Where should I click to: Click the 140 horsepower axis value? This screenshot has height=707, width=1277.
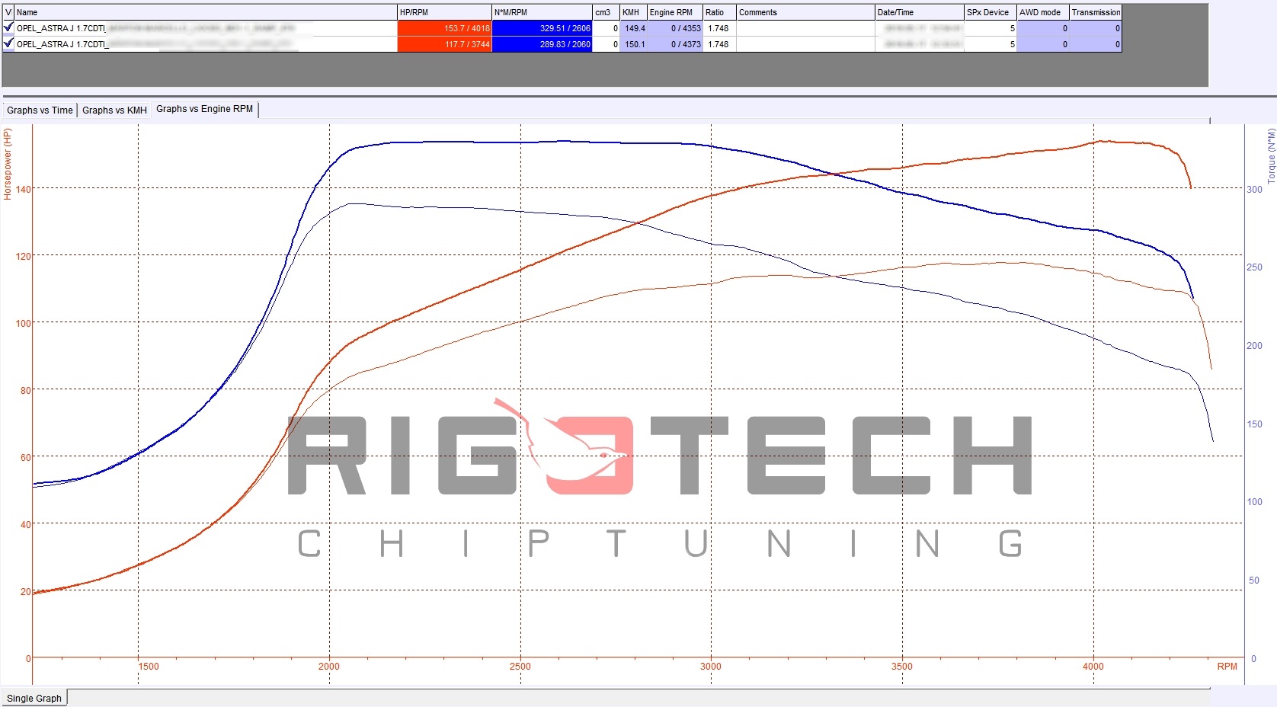(23, 189)
